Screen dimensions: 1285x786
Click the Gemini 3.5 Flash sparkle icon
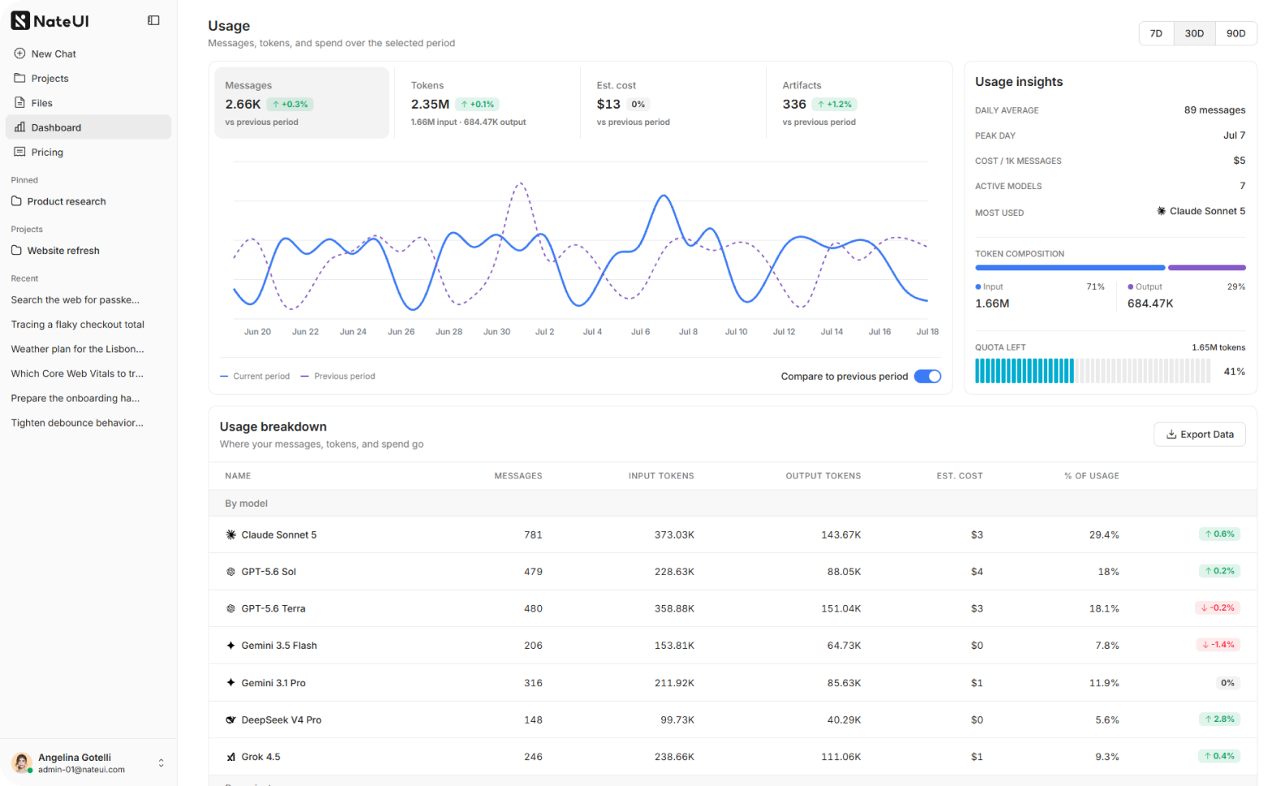coord(230,646)
